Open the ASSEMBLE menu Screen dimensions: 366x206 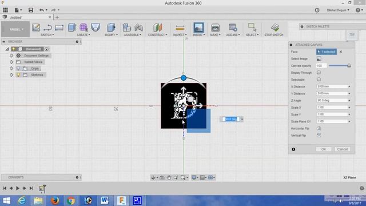pos(132,35)
